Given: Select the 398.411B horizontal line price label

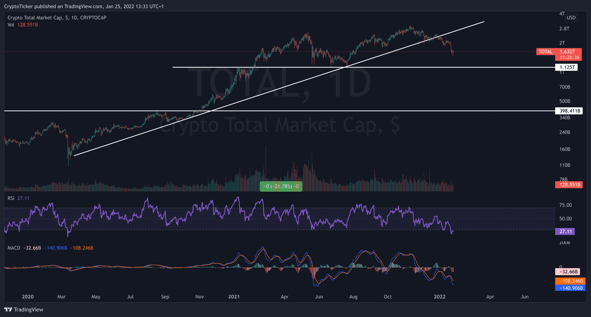Looking at the screenshot, I should (569, 111).
